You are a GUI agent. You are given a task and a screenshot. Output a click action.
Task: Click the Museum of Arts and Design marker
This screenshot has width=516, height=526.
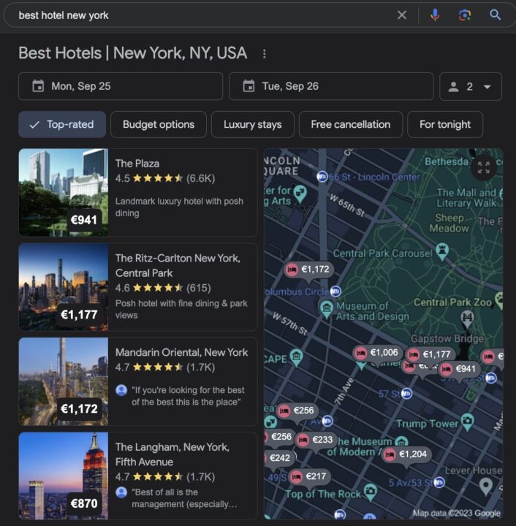coord(327,308)
